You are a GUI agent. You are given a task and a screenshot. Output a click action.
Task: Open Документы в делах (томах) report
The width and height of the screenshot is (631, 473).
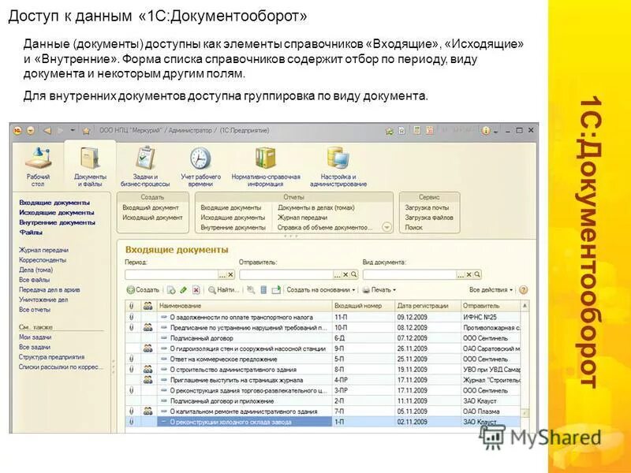[x=316, y=207]
